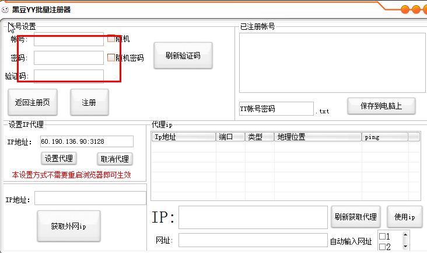Click the 取消代理 button
This screenshot has height=253, width=427.
pyautogui.click(x=115, y=159)
